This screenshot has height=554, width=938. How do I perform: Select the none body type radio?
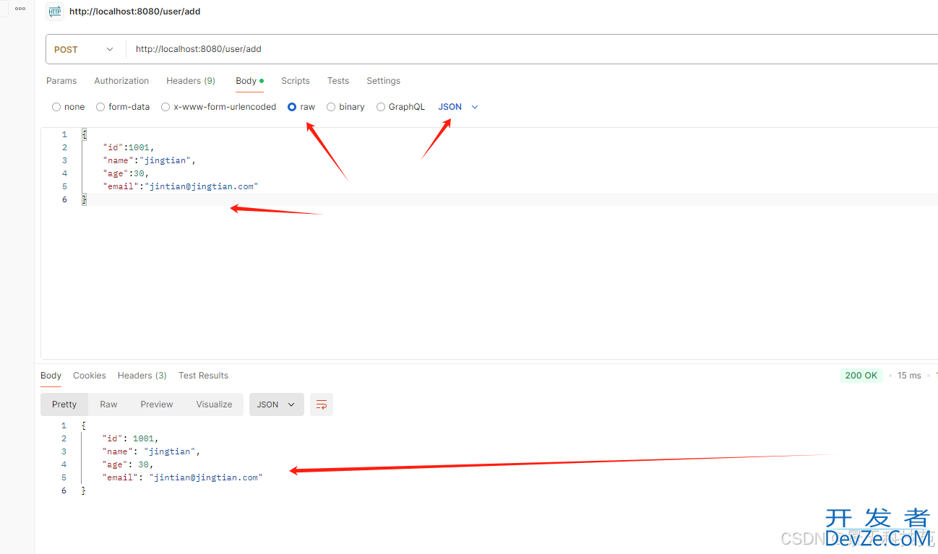56,107
